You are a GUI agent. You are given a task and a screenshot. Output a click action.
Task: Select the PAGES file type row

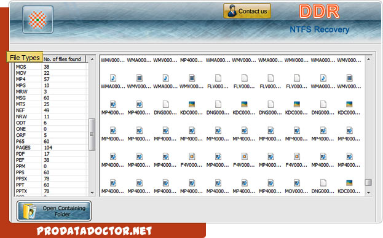tap(51, 148)
